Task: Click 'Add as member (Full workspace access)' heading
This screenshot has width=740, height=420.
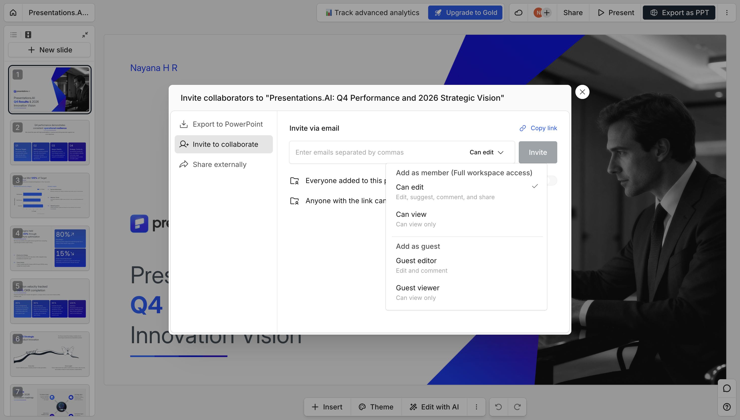Action: click(464, 173)
